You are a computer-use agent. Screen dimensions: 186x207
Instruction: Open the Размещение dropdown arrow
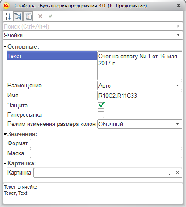click(178, 86)
